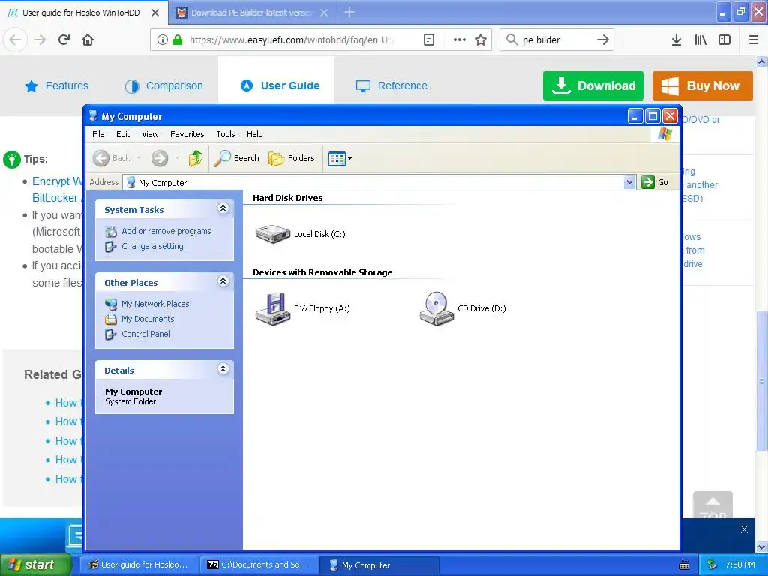The width and height of the screenshot is (768, 576).
Task: Toggle the Folders pane button
Action: coord(292,158)
